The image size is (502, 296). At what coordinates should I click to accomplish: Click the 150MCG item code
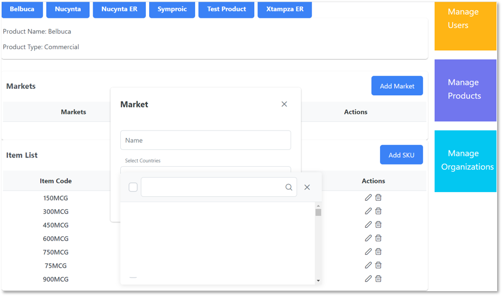click(x=56, y=198)
